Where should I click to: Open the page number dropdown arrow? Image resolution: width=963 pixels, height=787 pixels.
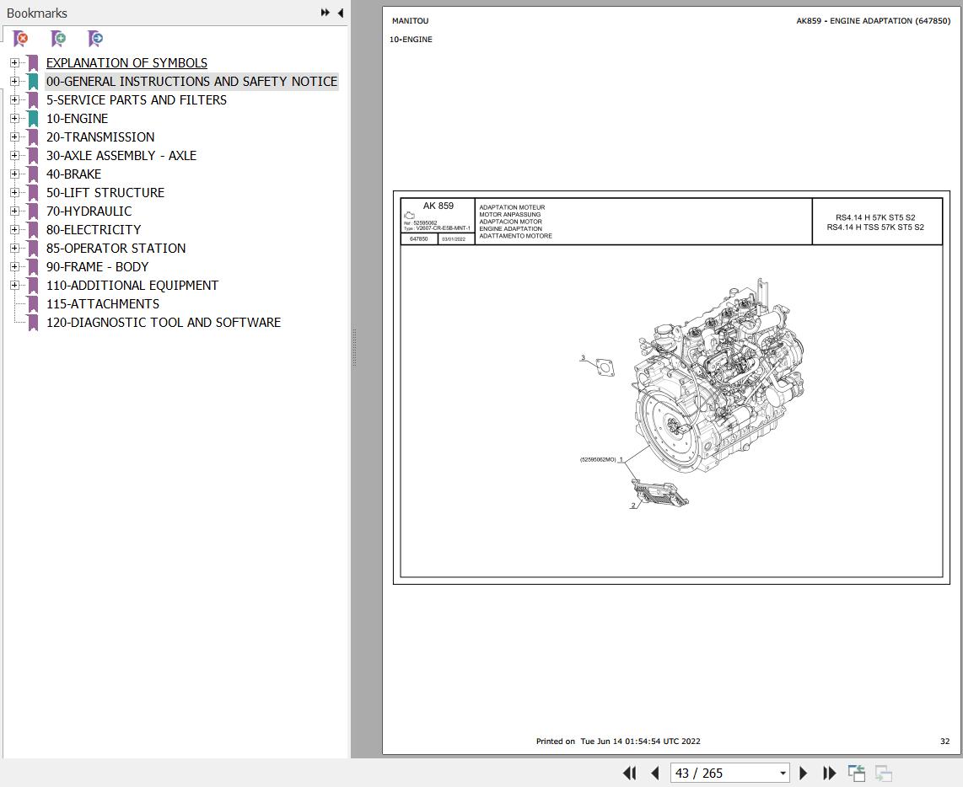783,773
